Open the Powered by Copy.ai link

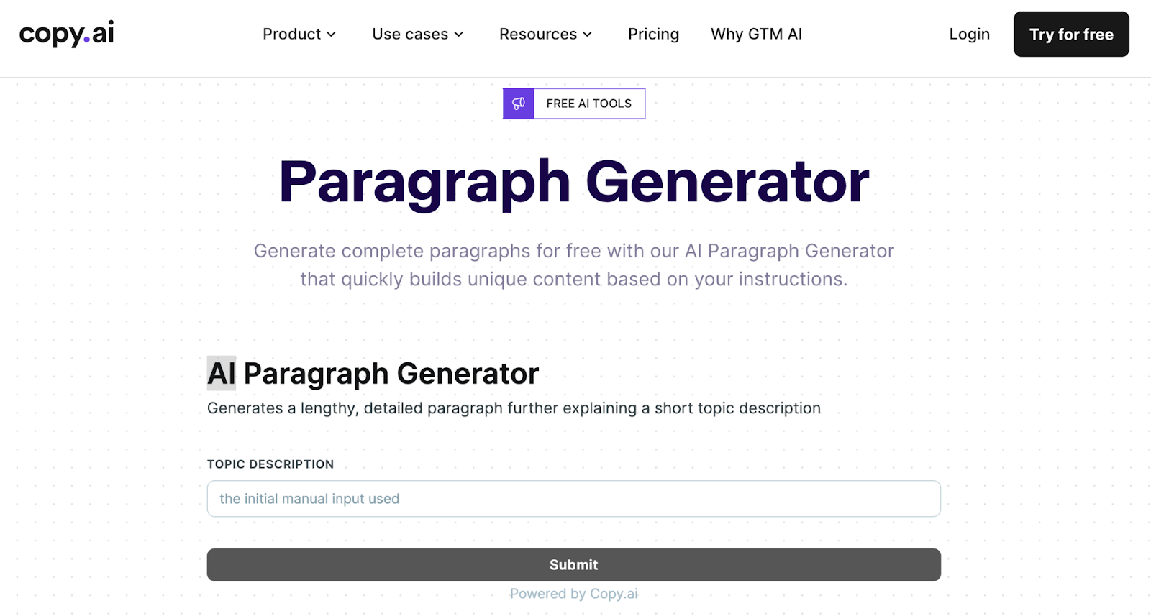coord(574,594)
